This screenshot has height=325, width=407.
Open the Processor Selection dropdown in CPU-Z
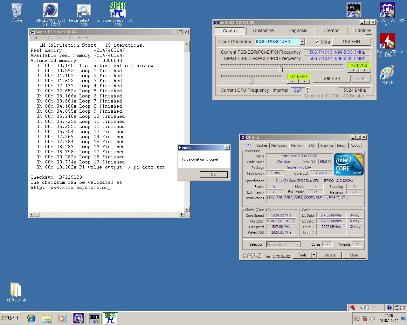click(x=298, y=244)
